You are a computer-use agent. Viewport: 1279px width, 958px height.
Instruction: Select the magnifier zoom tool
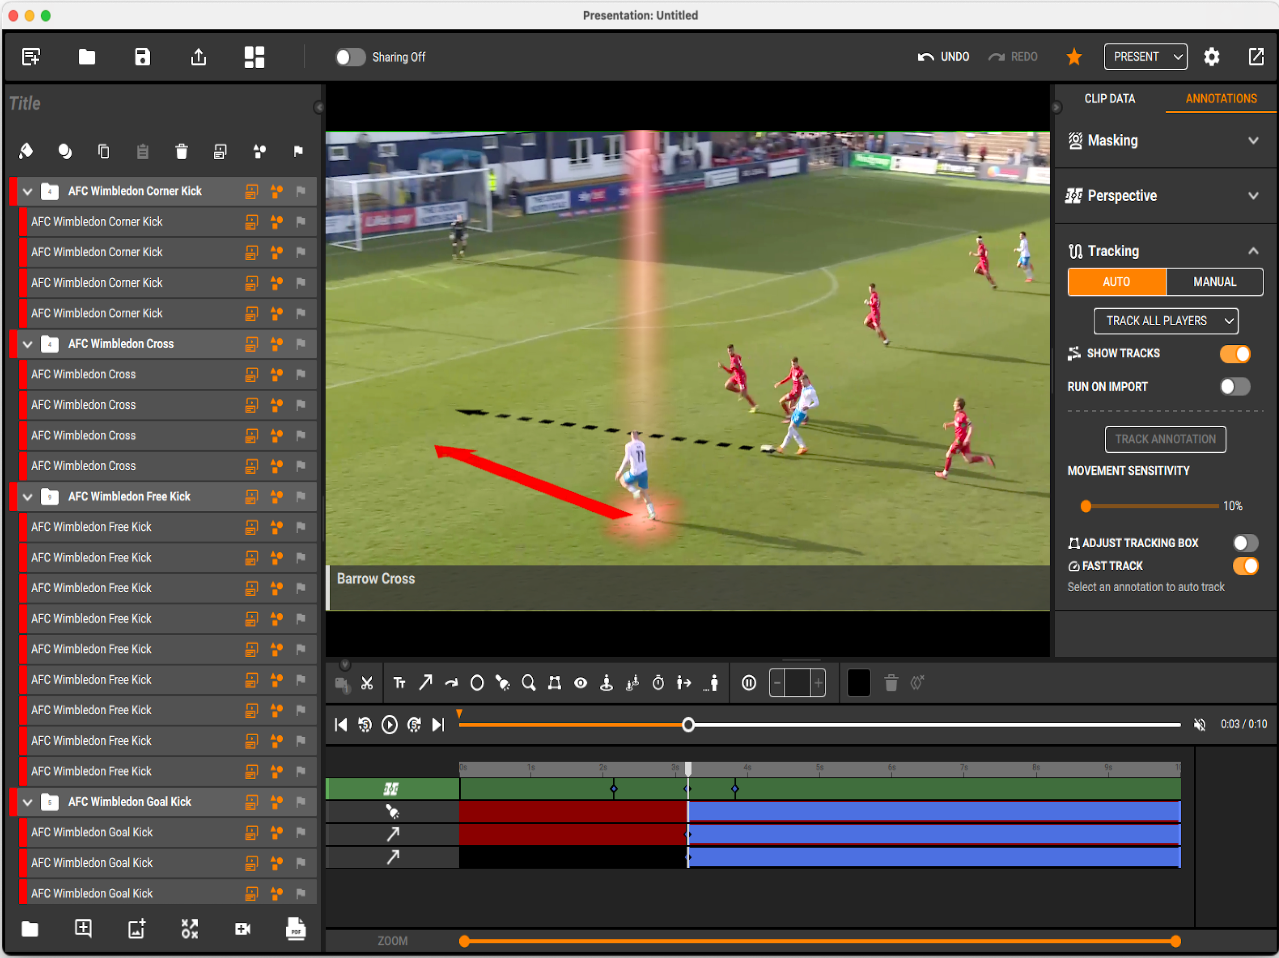coord(529,683)
